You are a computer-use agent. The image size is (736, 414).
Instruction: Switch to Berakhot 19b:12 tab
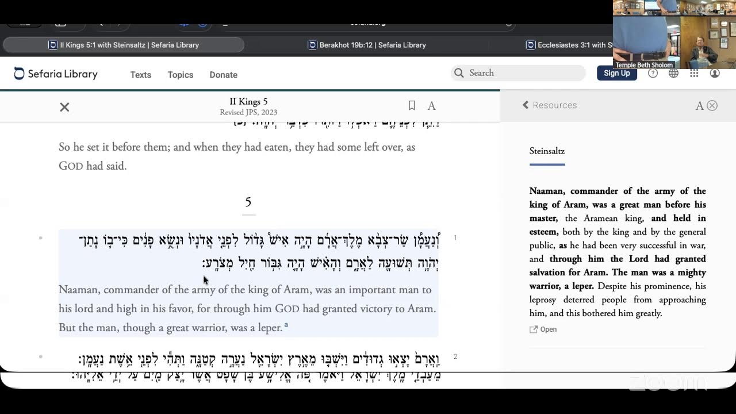coord(367,45)
